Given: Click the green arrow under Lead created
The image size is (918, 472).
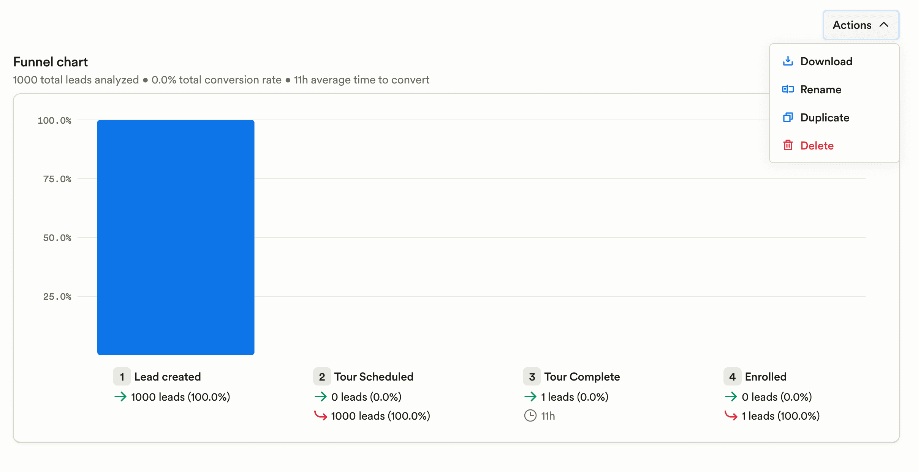Looking at the screenshot, I should tap(121, 397).
